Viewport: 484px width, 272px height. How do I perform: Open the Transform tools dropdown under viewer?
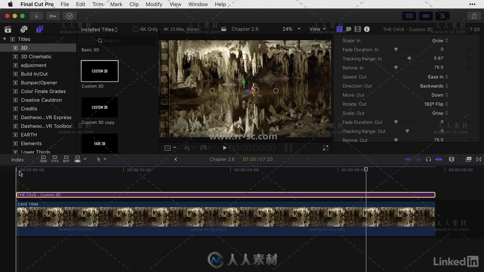click(170, 148)
